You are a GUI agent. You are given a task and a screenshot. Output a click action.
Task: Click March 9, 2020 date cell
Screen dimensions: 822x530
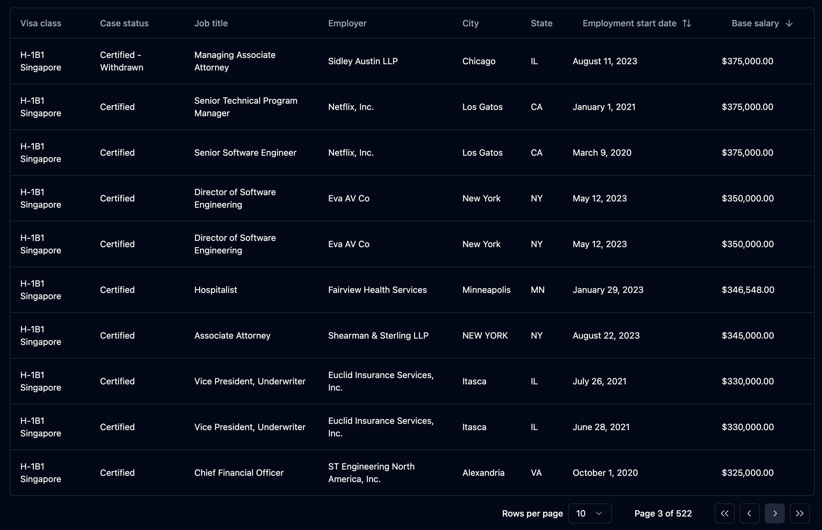602,153
